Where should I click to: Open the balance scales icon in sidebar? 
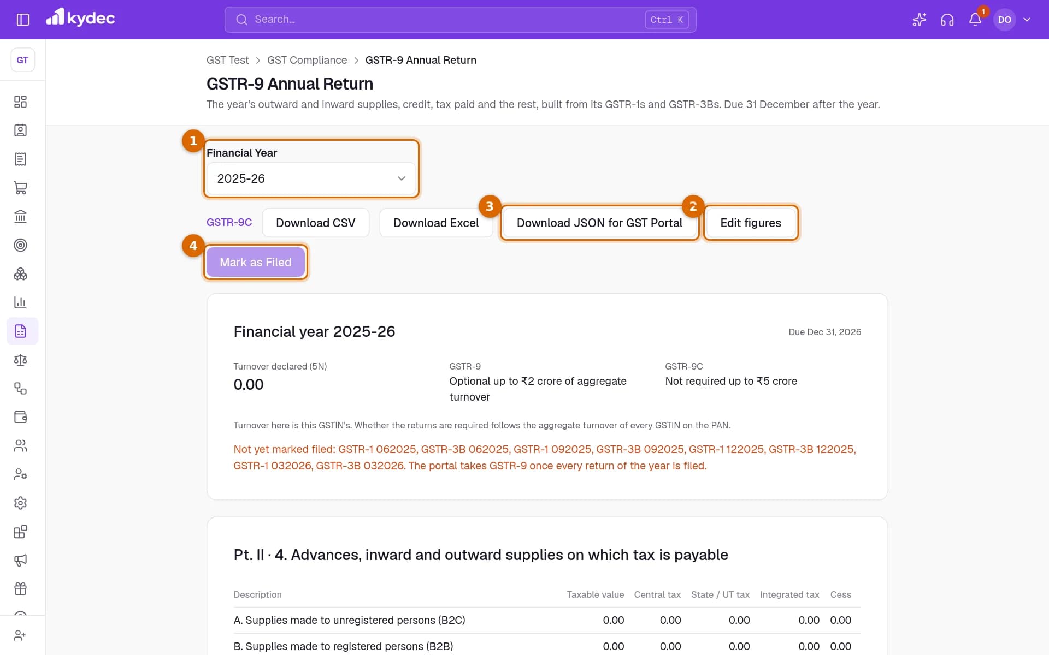20,360
